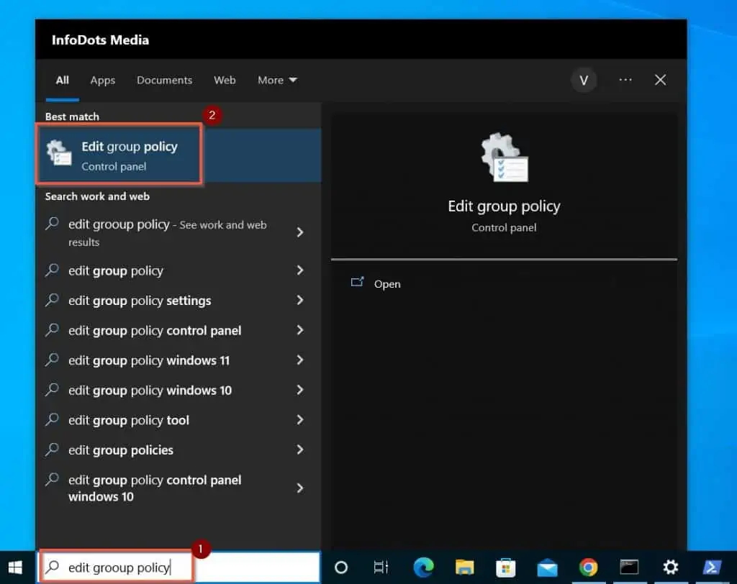Launch Microsoft Edge from the taskbar

coord(423,567)
